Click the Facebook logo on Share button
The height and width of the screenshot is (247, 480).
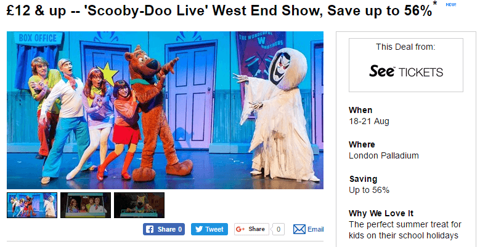click(150, 229)
